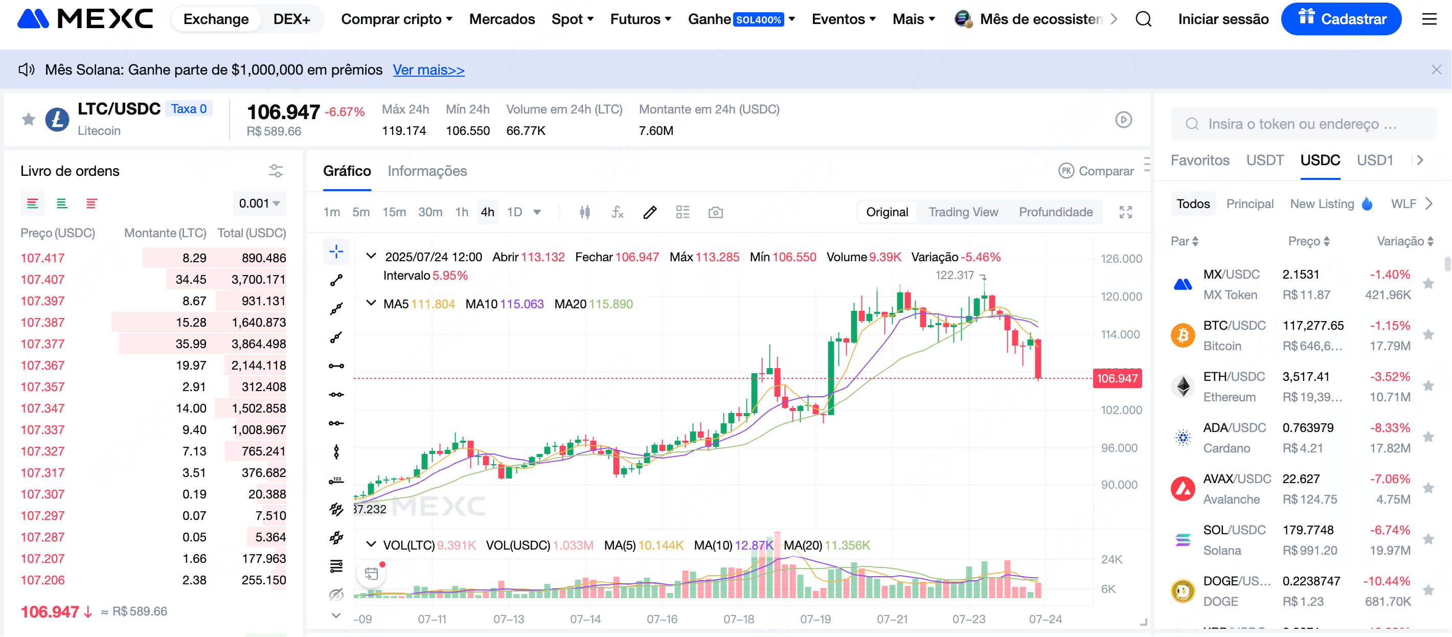Open Futuros dropdown menu
This screenshot has width=1452, height=637.
[640, 19]
